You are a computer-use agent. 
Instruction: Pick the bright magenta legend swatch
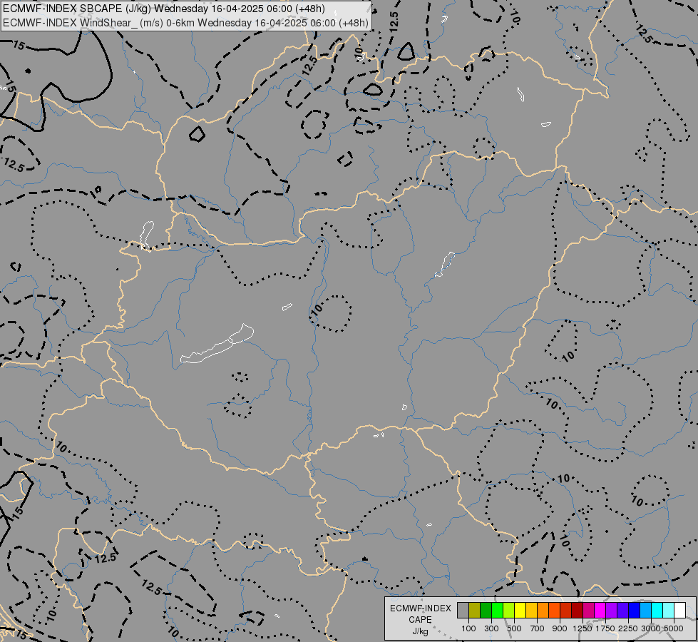(x=600, y=610)
